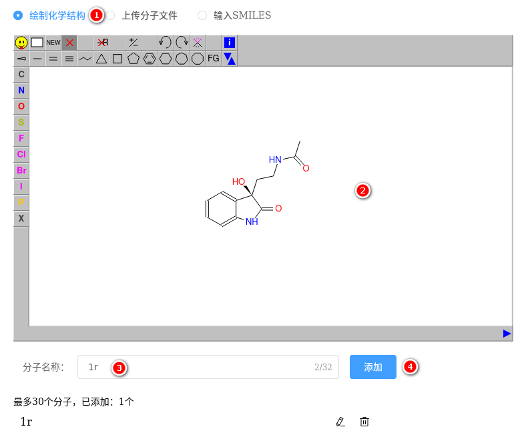Select the octagon ring tool
The width and height of the screenshot is (528, 439).
coord(198,59)
